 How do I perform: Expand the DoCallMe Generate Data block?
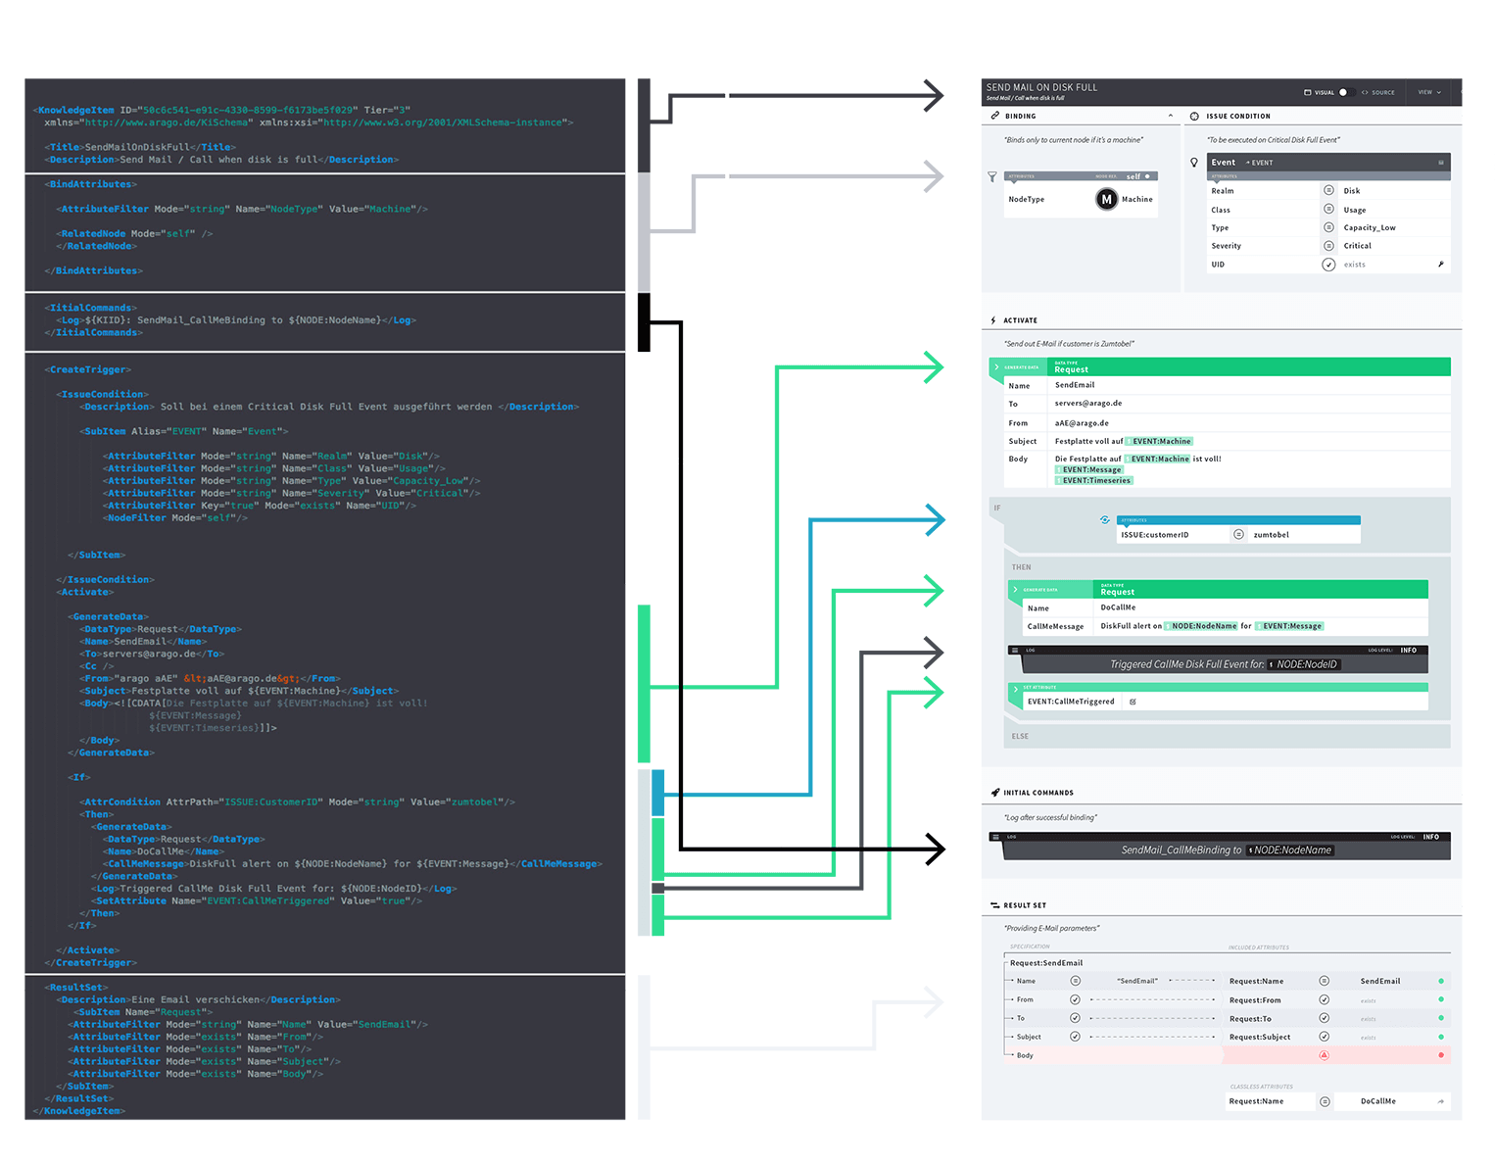1015,590
